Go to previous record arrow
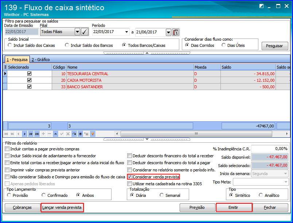The image size is (293, 223). (18, 134)
